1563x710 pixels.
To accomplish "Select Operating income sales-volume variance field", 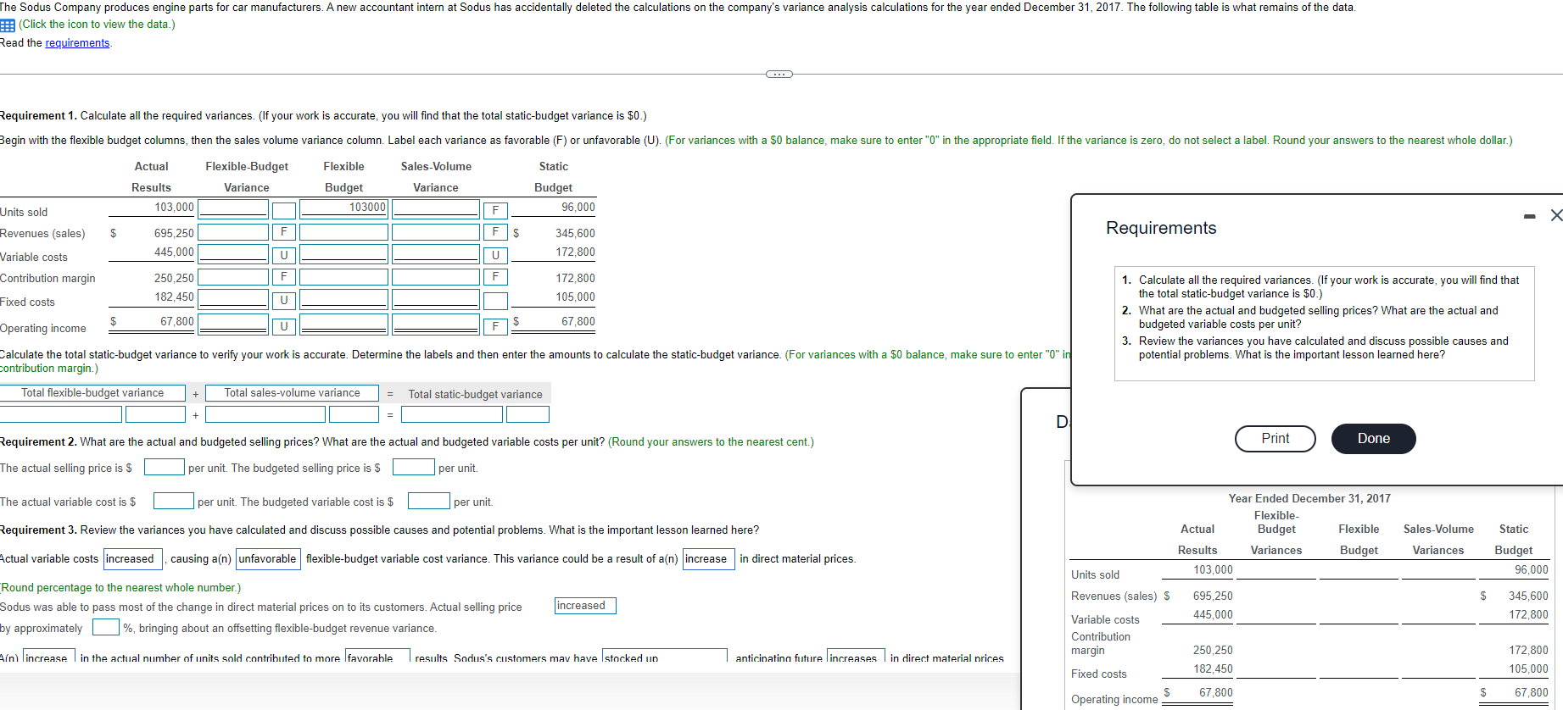I will 436,324.
